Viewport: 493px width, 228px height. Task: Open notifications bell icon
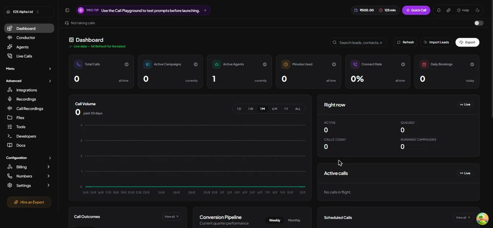point(439,10)
